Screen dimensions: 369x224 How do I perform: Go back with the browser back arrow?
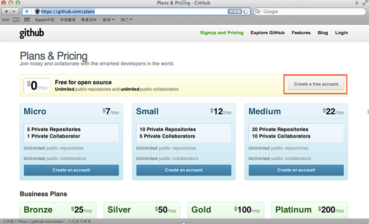[6, 11]
